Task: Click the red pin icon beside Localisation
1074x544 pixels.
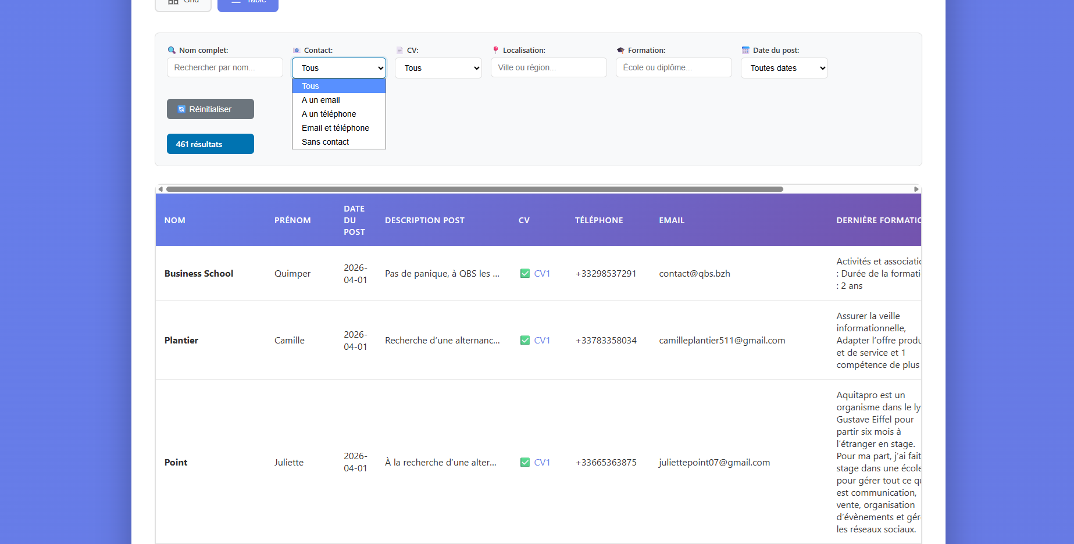Action: 495,51
